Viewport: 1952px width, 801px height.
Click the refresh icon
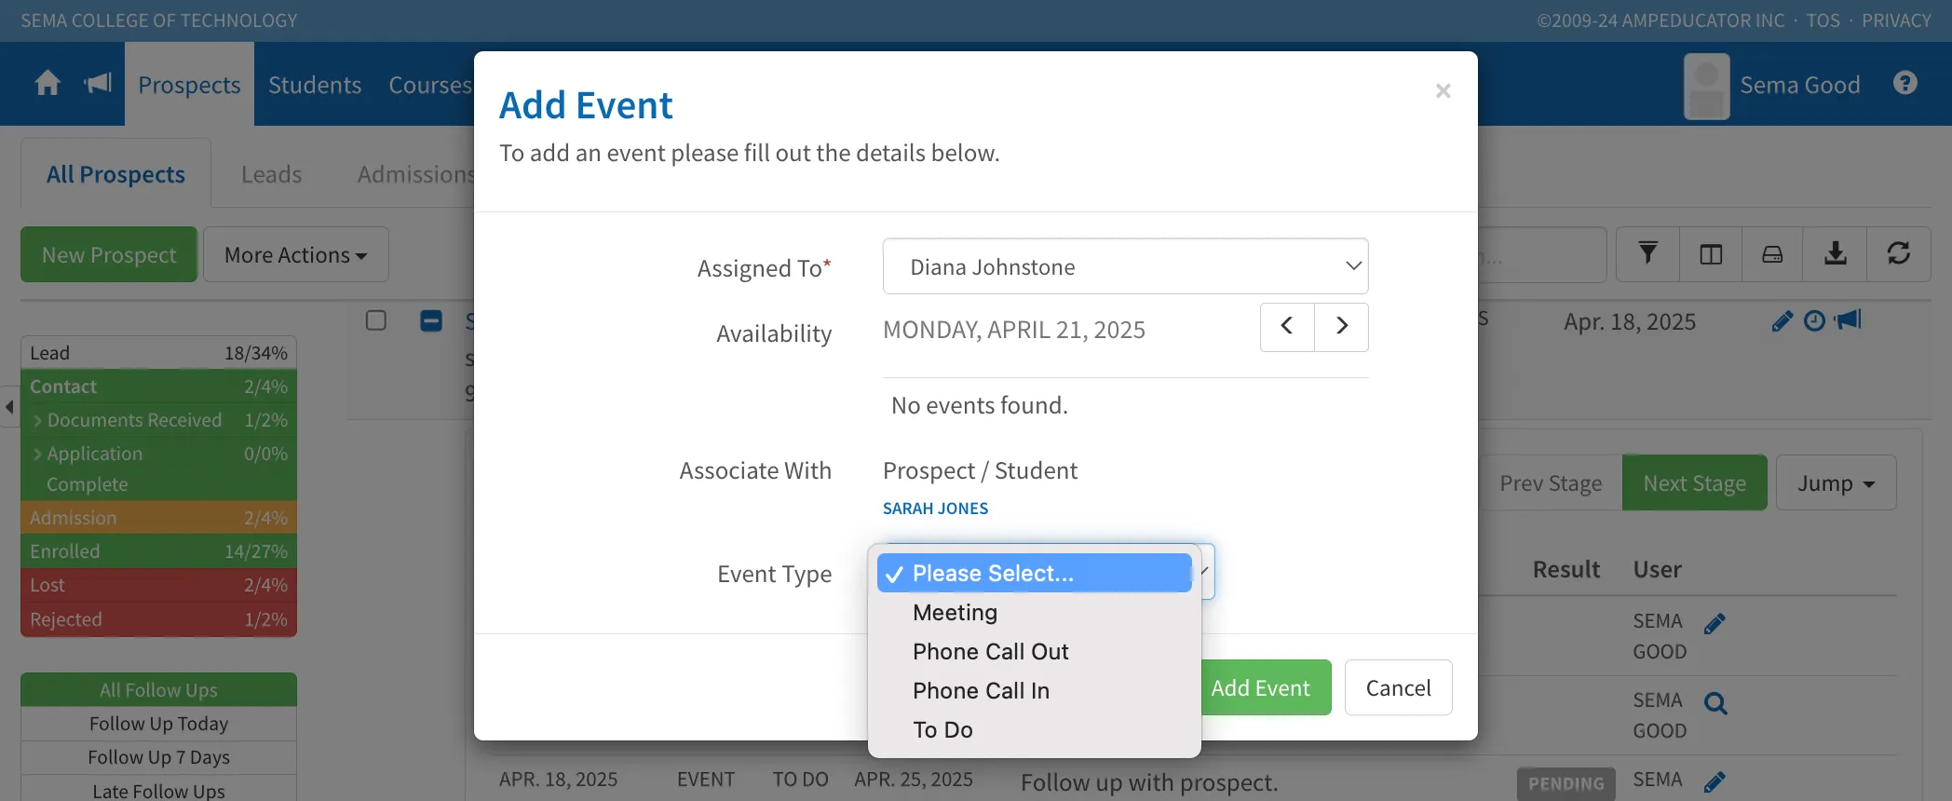pyautogui.click(x=1899, y=253)
